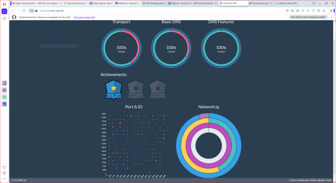
Task: Open the Network details icon beside the heading
Action: pos(217,107)
